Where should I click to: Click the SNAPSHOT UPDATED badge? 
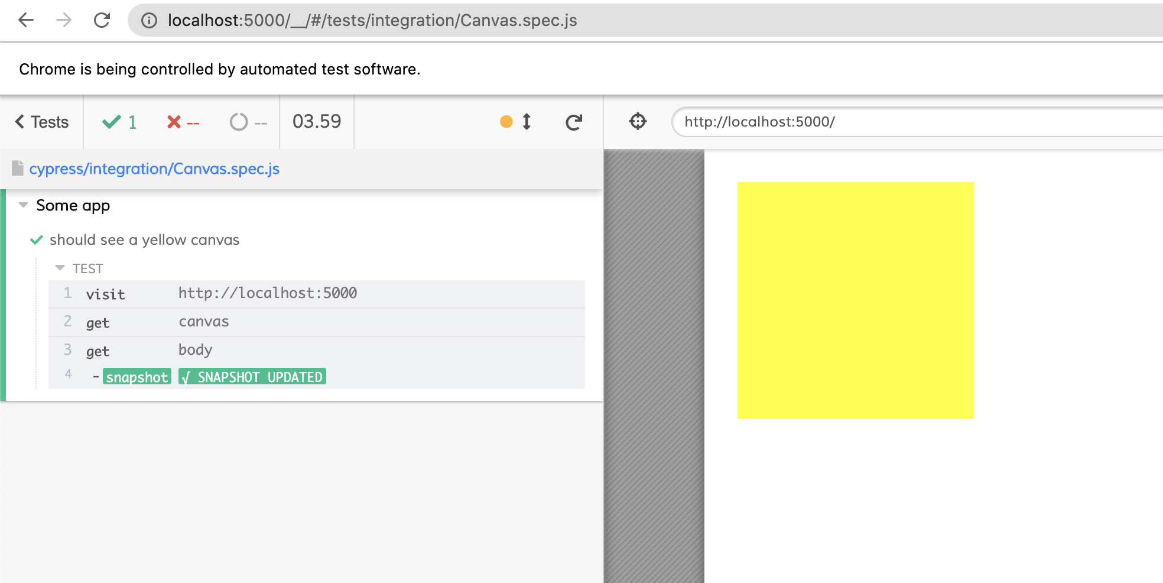click(252, 377)
